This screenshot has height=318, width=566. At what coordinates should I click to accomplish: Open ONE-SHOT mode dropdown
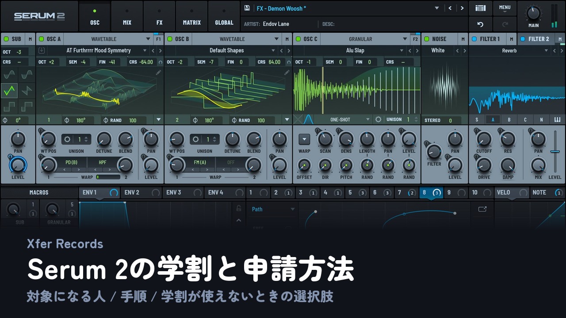[345, 119]
